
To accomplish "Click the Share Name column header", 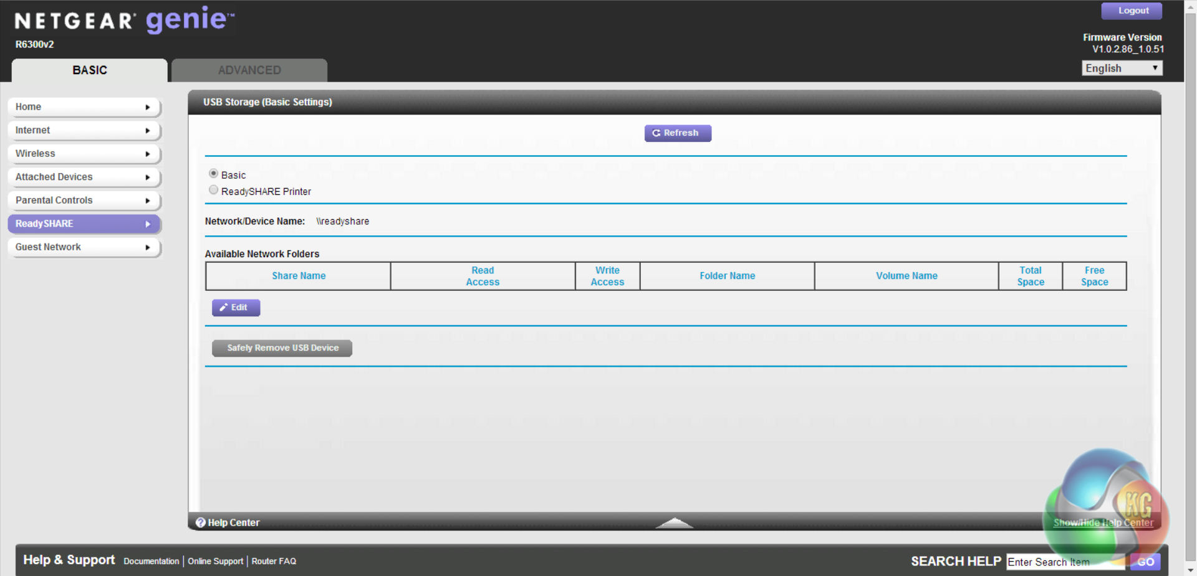I will tap(299, 276).
